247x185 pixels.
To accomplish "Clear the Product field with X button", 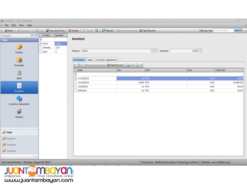I will pyautogui.click(x=152, y=51).
